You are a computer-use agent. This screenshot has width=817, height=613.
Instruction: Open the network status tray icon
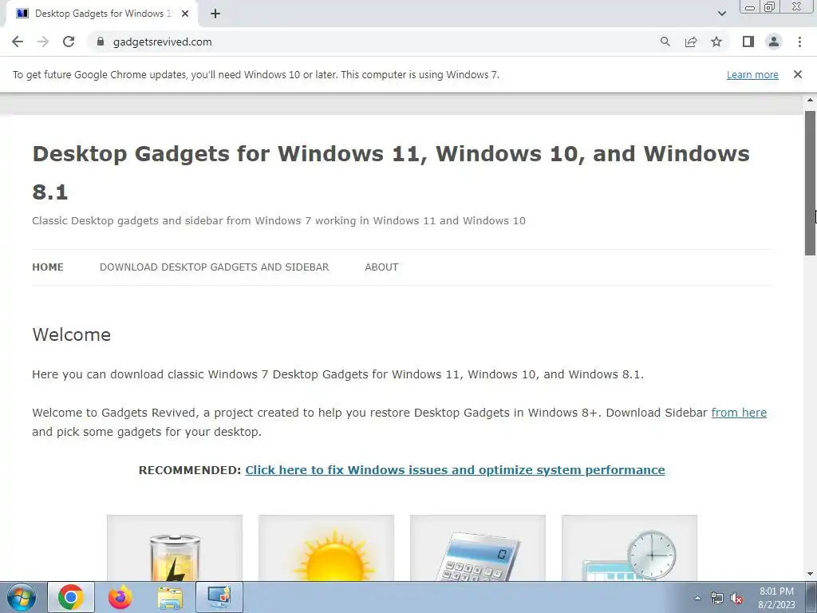click(717, 599)
